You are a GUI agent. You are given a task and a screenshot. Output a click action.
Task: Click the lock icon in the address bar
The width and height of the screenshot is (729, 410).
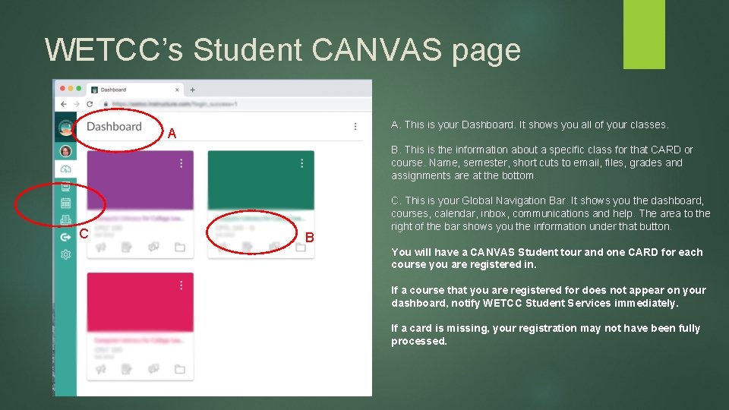(106, 104)
